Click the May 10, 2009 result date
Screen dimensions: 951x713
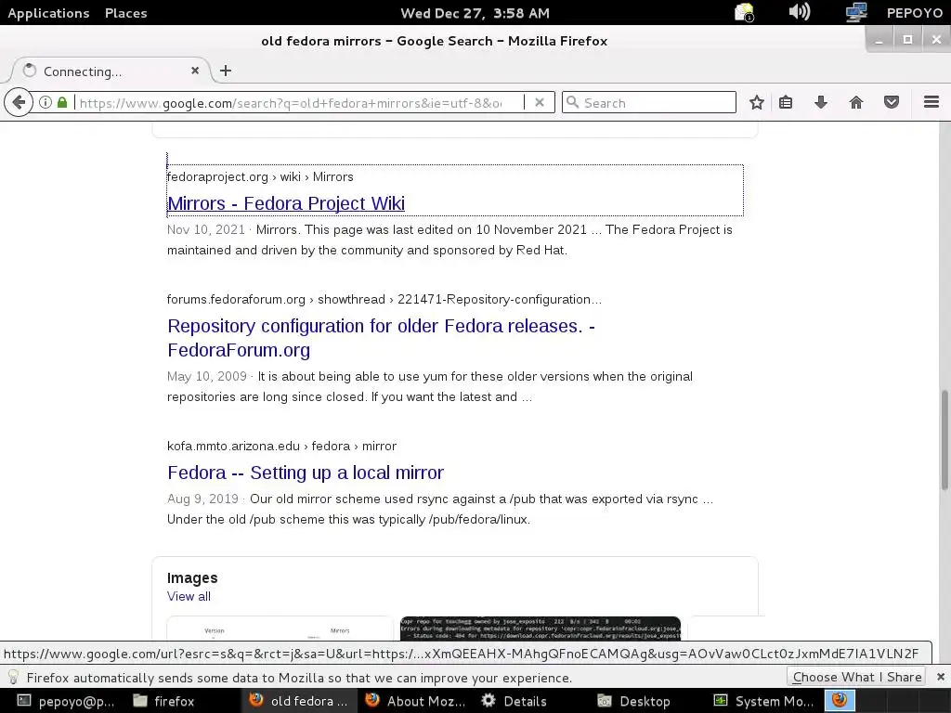point(207,376)
